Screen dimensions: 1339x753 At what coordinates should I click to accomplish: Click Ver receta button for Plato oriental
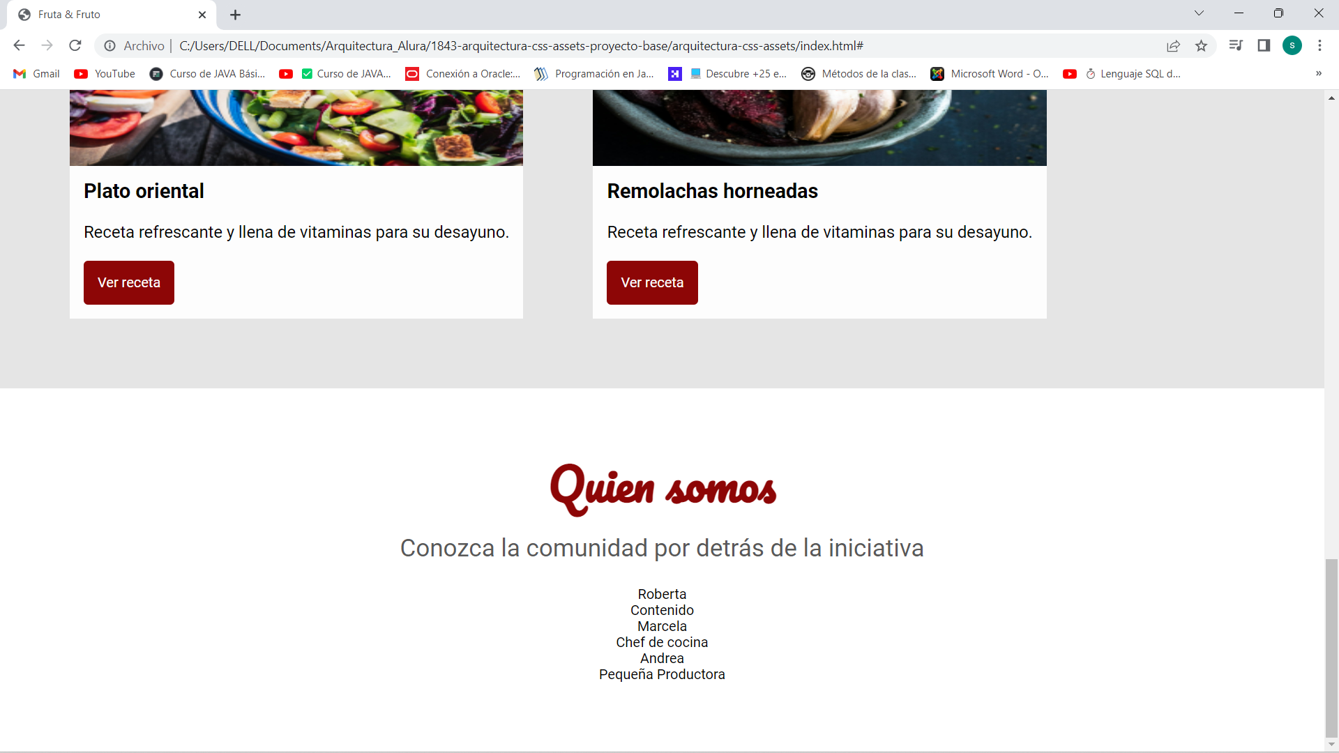129,282
